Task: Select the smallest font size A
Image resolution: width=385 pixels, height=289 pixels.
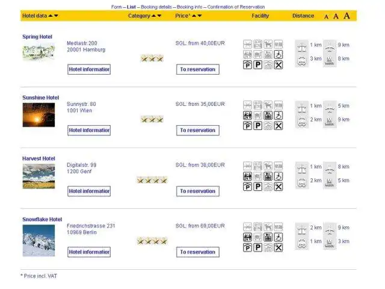Action: pyautogui.click(x=326, y=17)
